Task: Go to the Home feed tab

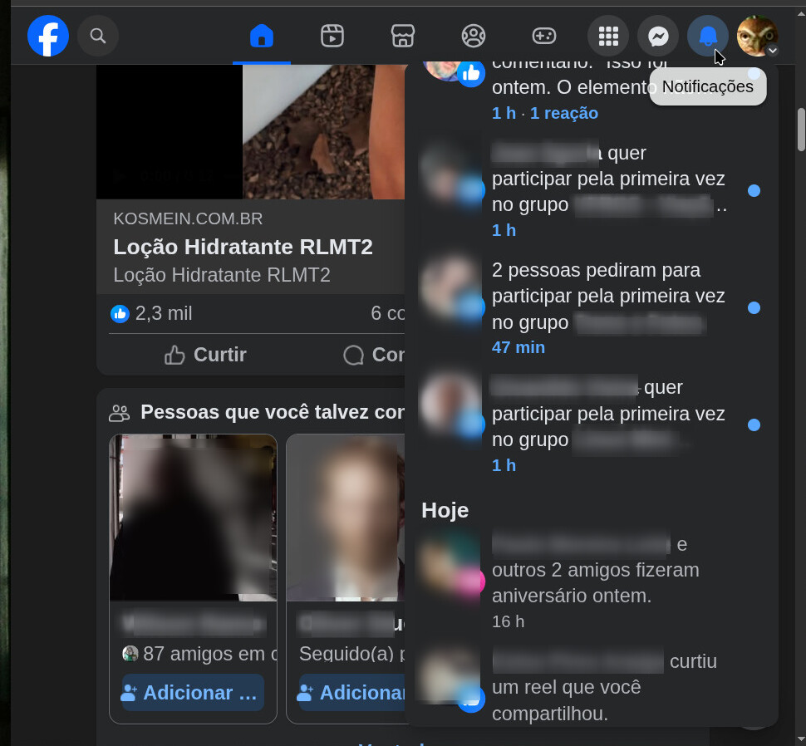Action: point(262,37)
